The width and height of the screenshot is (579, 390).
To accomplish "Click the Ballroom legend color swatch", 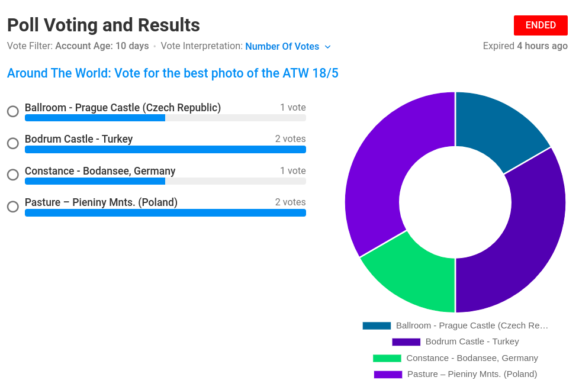I will coord(377,326).
